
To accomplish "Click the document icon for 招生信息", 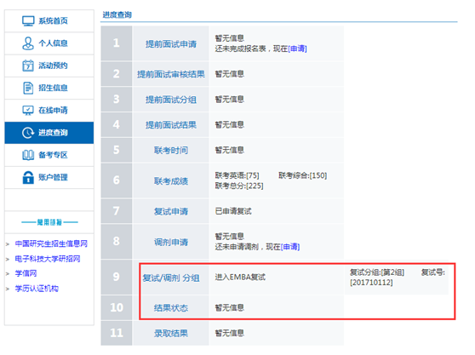I will (28, 88).
